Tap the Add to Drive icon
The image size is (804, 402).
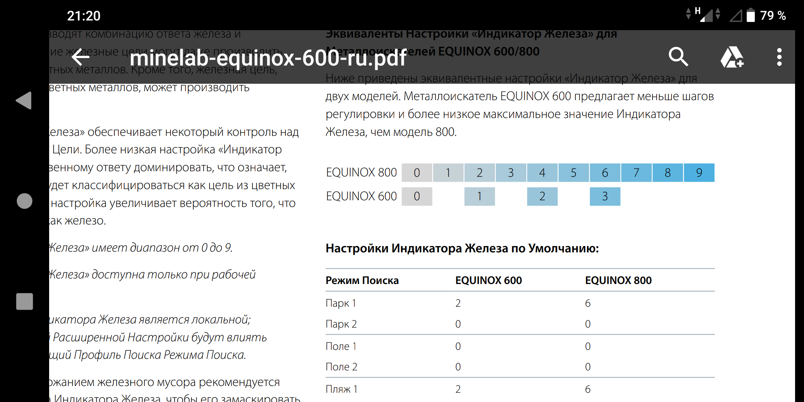[732, 57]
